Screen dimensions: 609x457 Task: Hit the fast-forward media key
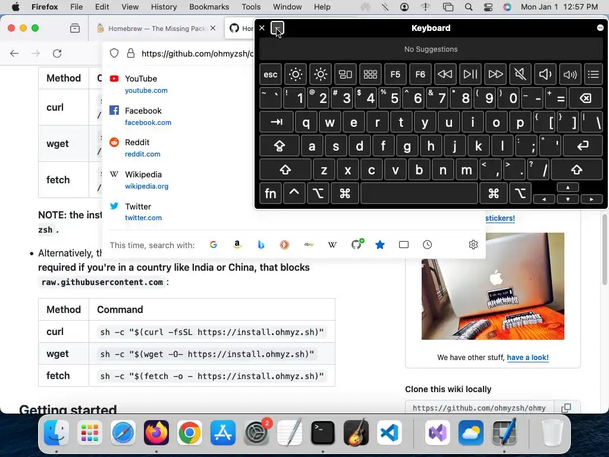495,74
